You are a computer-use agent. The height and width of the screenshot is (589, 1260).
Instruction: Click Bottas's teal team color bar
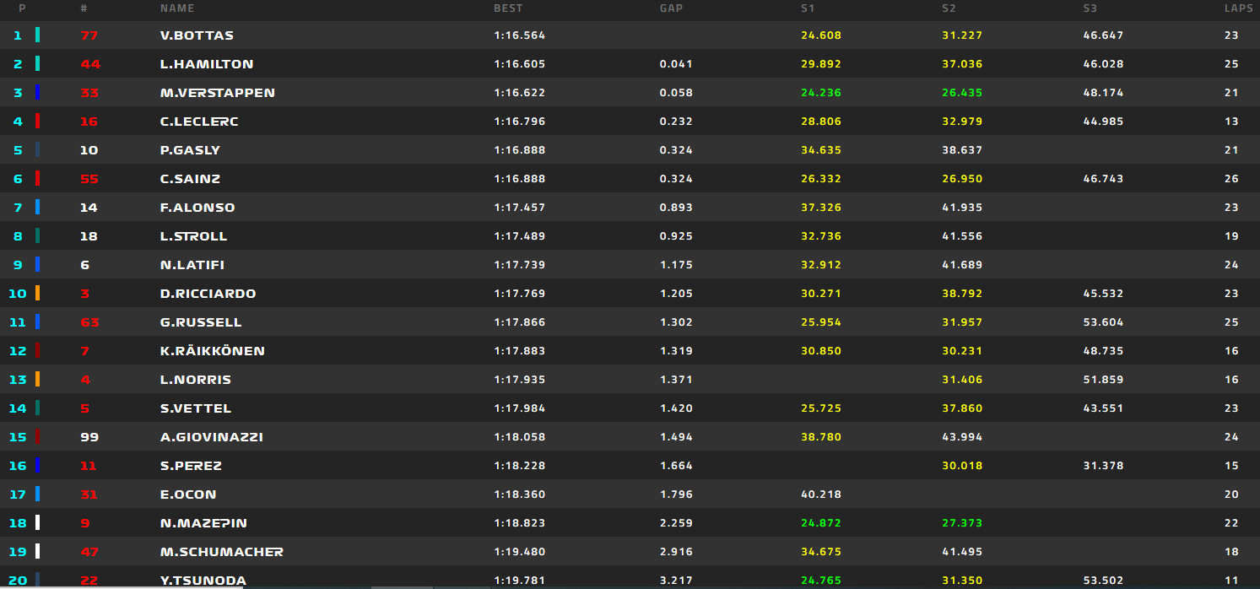pyautogui.click(x=37, y=35)
